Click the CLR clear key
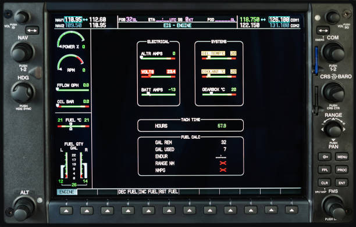Image resolution: width=356 pixels, height=227 pixels. coord(325,183)
